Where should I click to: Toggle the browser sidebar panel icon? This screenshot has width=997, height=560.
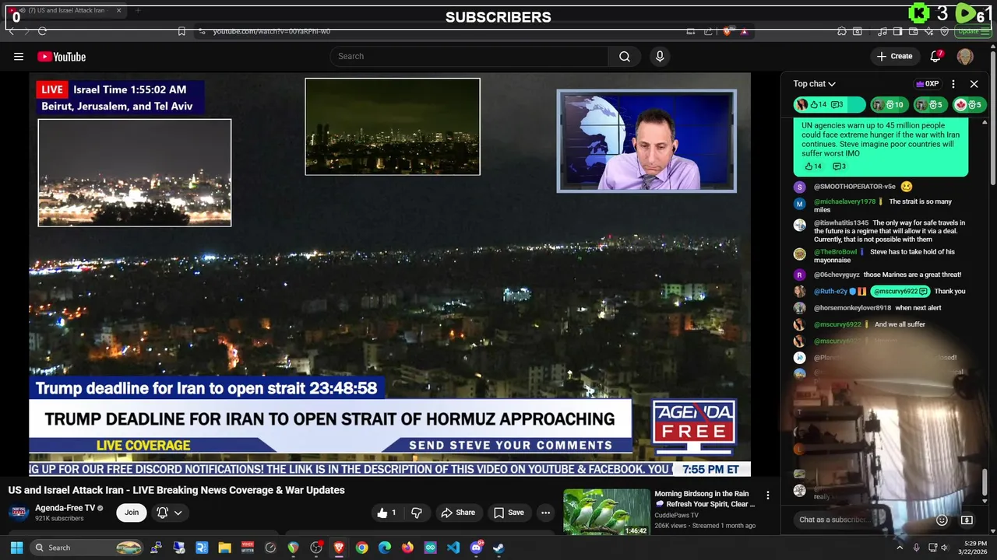click(x=897, y=31)
